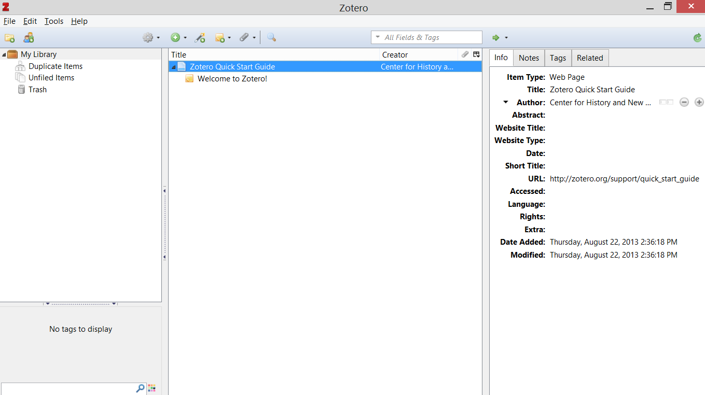Toggle author single/two field name mode
This screenshot has width=705, height=395.
(666, 103)
